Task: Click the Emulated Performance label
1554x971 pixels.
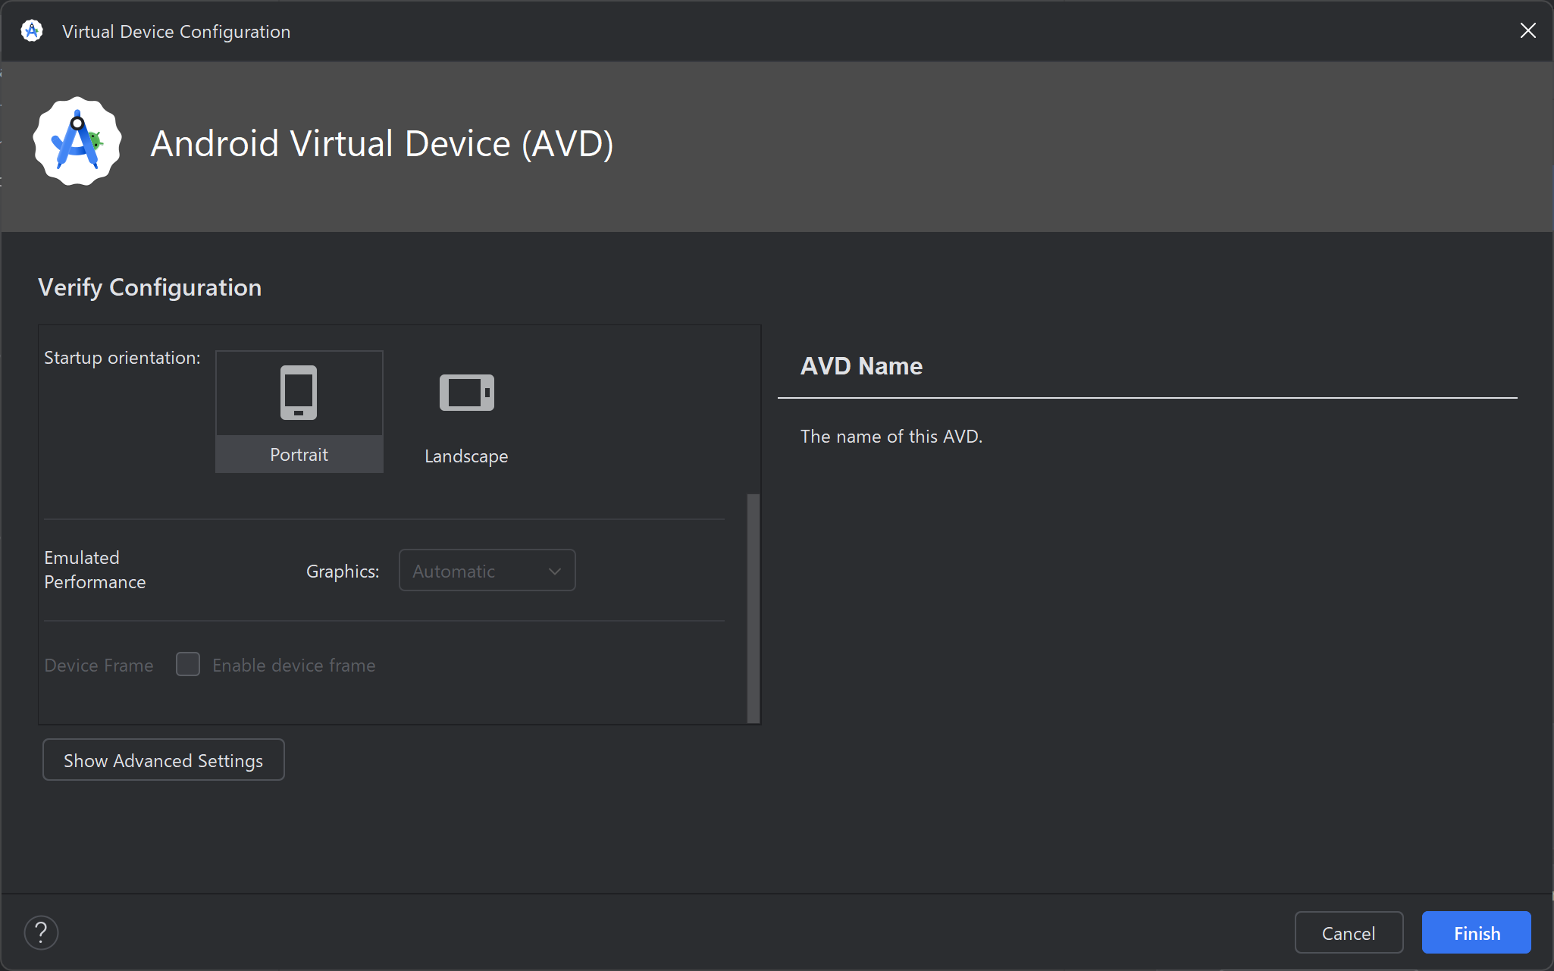Action: (x=95, y=570)
